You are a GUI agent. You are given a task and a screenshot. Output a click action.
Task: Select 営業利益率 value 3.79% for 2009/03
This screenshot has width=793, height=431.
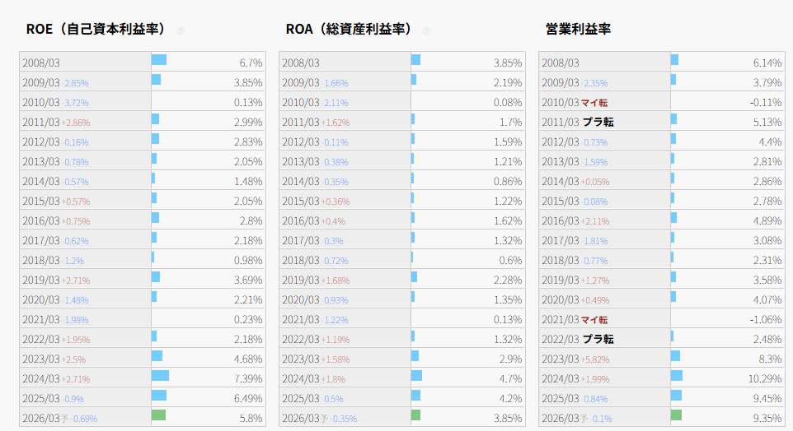pyautogui.click(x=767, y=83)
